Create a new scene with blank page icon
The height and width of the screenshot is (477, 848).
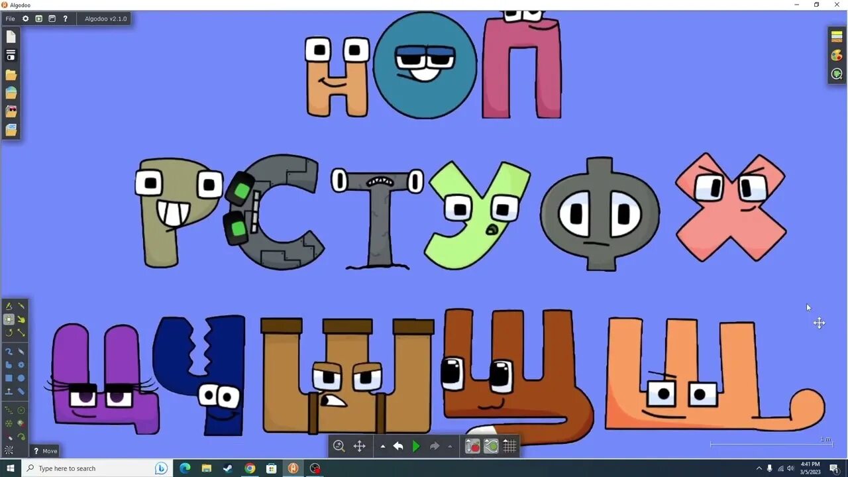(11, 37)
